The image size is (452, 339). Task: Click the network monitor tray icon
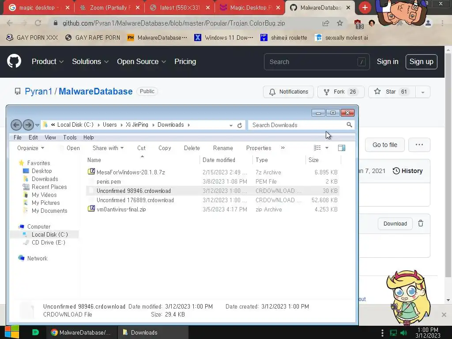(x=393, y=333)
